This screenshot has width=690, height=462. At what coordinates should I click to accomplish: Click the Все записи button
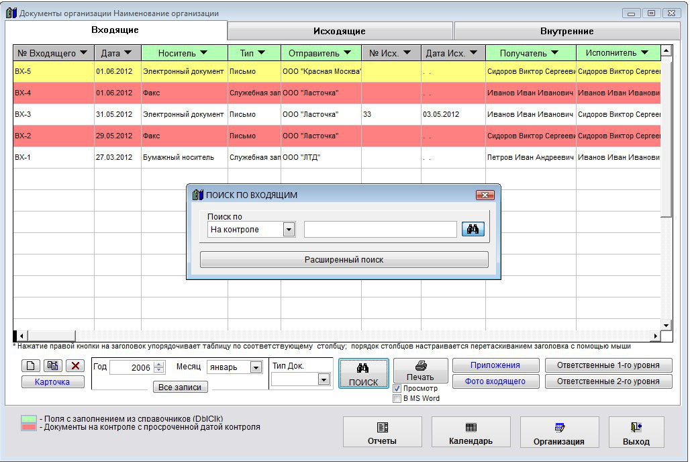(x=181, y=387)
